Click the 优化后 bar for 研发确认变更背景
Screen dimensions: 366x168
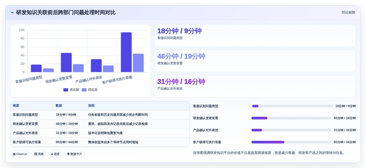[78, 68]
